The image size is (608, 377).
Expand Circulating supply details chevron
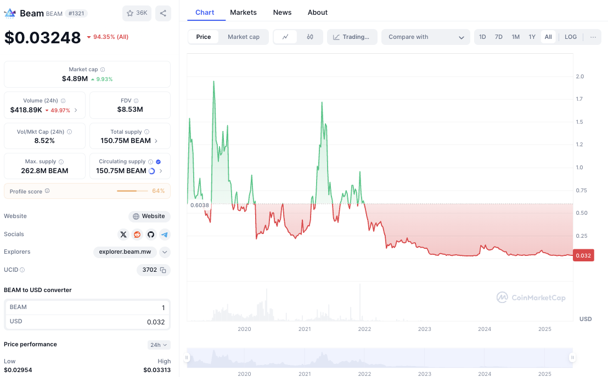pyautogui.click(x=161, y=171)
